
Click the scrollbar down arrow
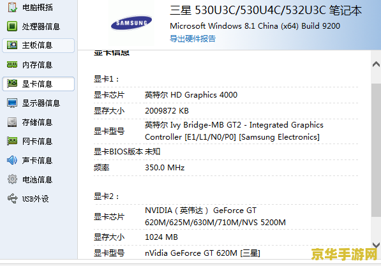click(x=376, y=245)
